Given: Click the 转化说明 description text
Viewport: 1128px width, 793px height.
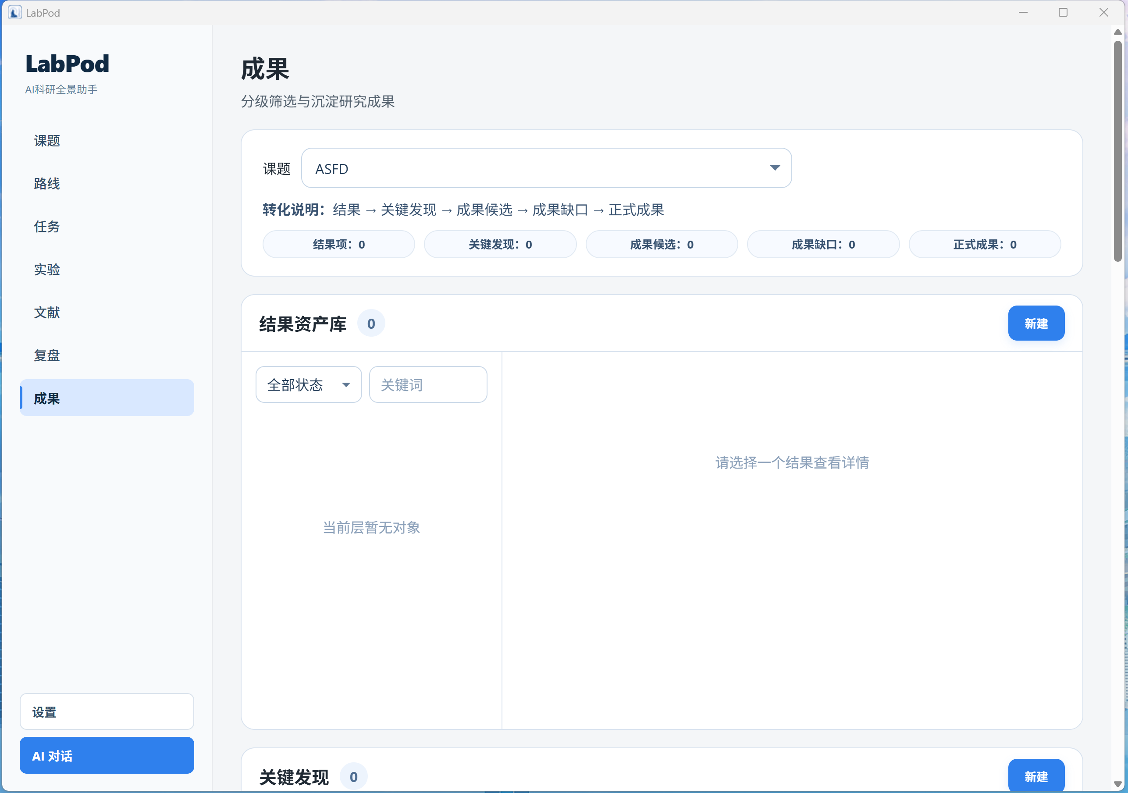Looking at the screenshot, I should (463, 210).
